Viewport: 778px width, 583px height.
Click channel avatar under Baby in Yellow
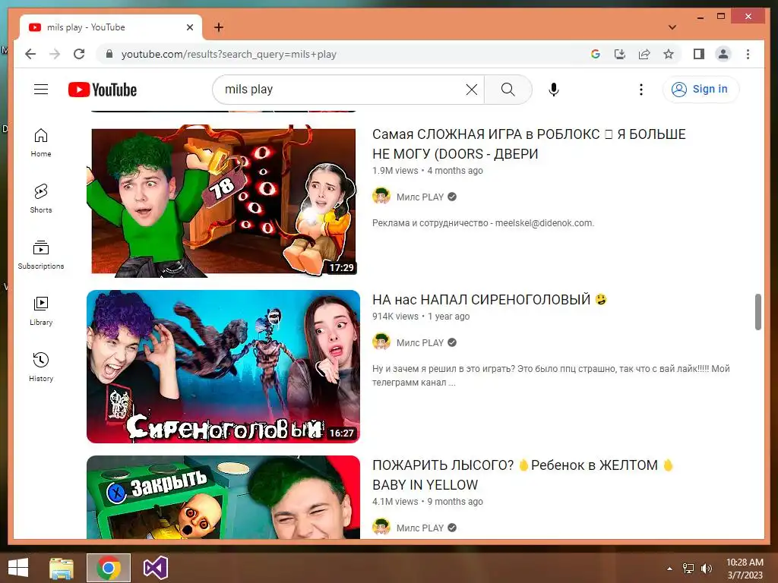tap(381, 528)
